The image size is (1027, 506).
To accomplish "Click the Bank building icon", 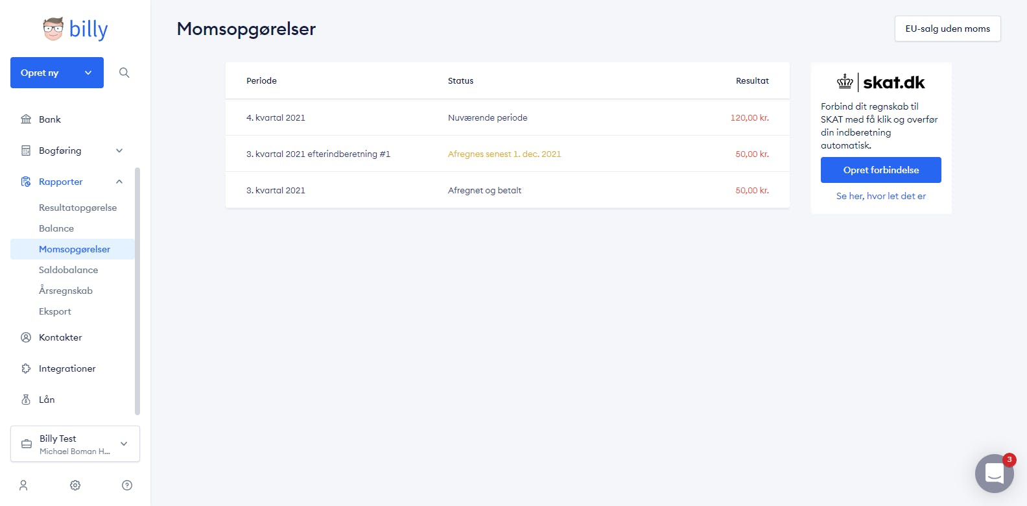I will click(x=26, y=119).
